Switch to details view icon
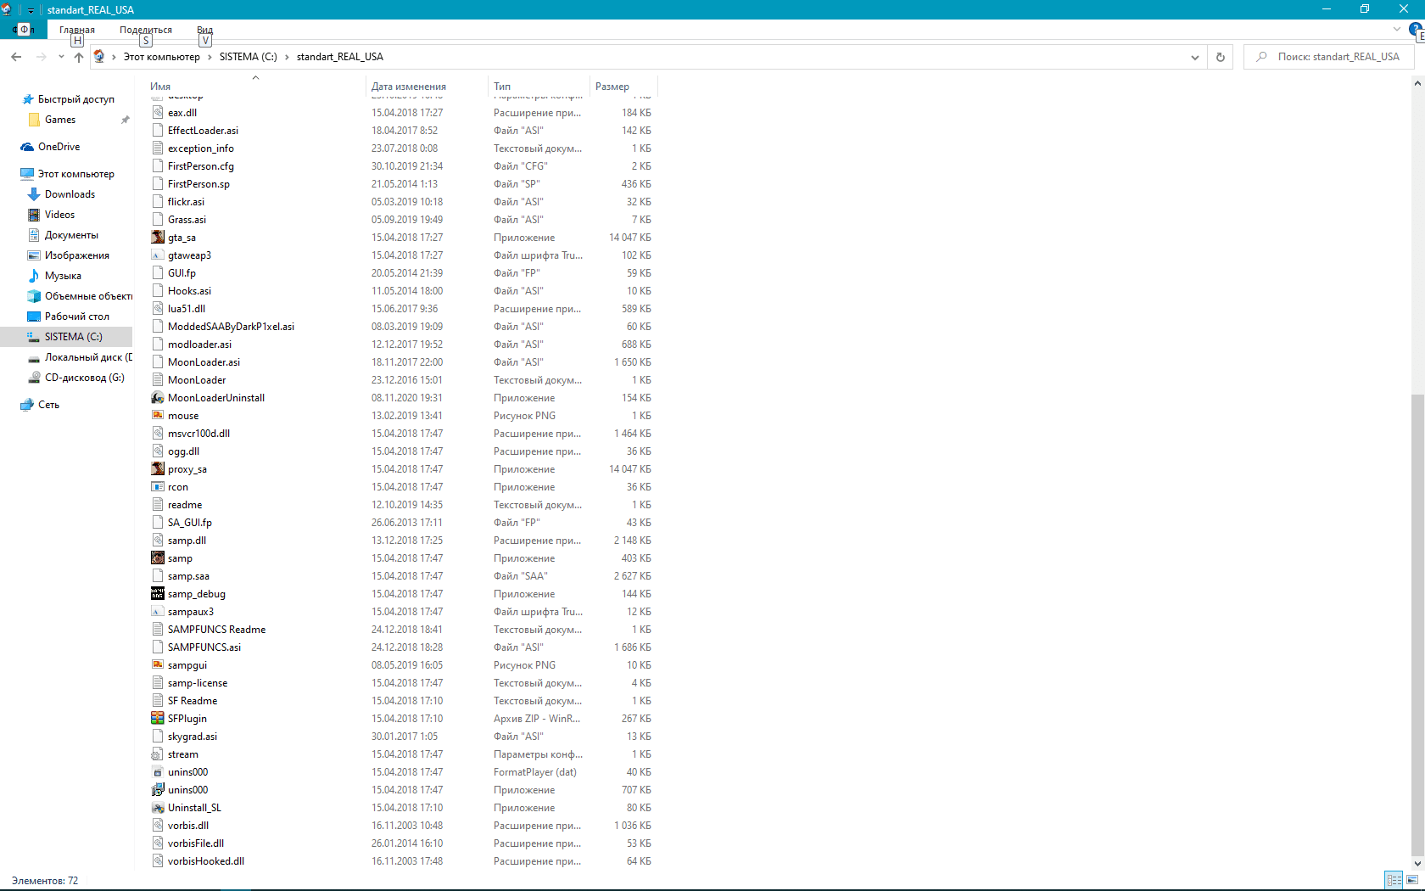The width and height of the screenshot is (1425, 891). pyautogui.click(x=1393, y=880)
